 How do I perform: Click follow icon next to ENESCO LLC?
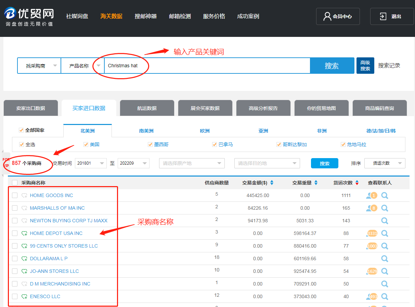[x=24, y=297]
